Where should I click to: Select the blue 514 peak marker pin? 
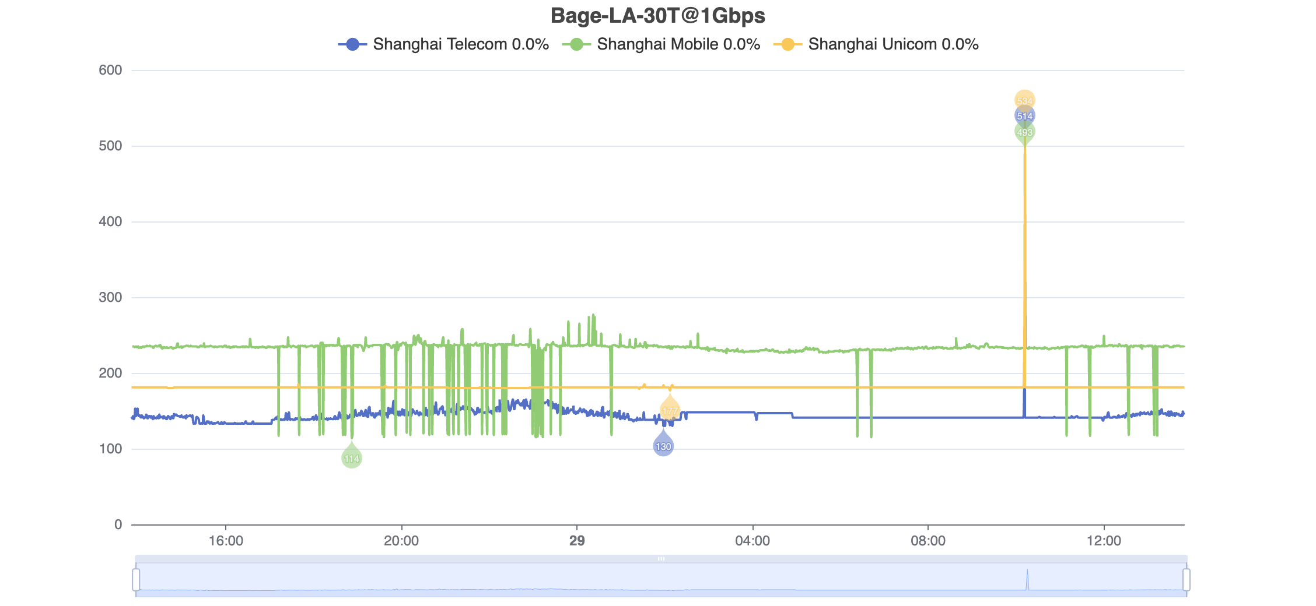click(1024, 116)
